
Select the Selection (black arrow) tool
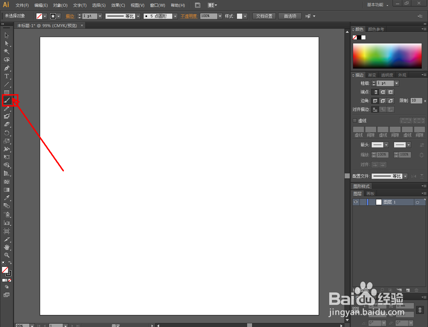[7, 35]
